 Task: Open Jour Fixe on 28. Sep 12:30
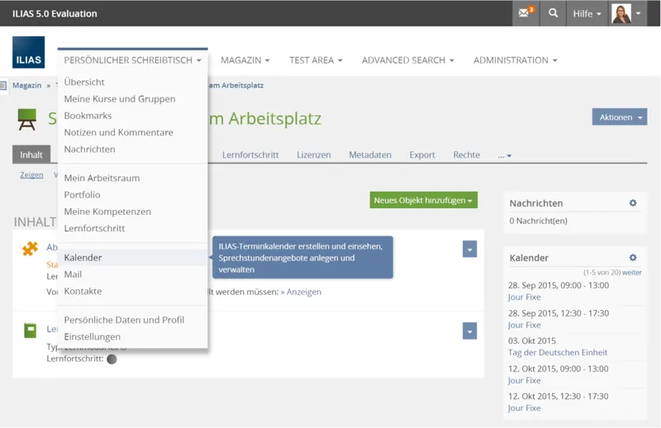(x=525, y=325)
